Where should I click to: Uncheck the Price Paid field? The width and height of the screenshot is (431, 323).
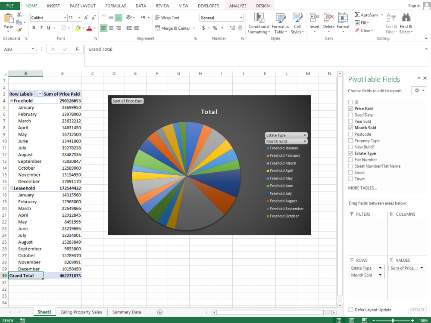pyautogui.click(x=350, y=109)
